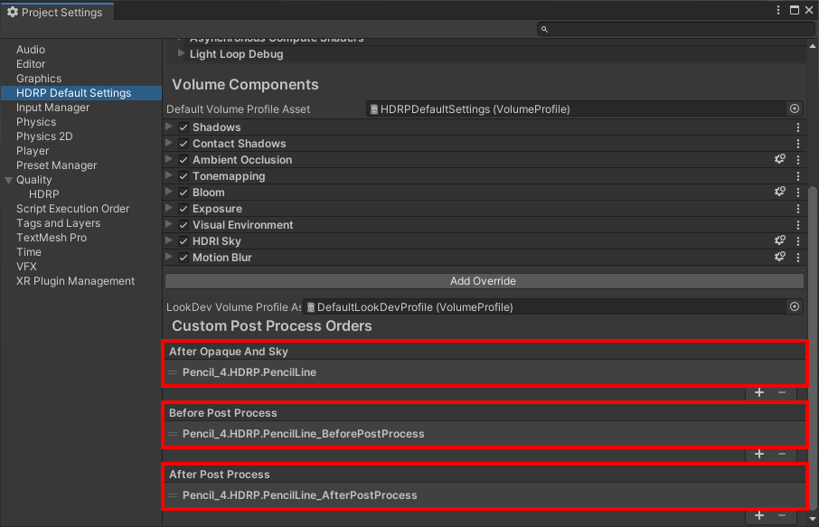Click Bloom additional properties gear icon
The height and width of the screenshot is (527, 819).
point(780,192)
